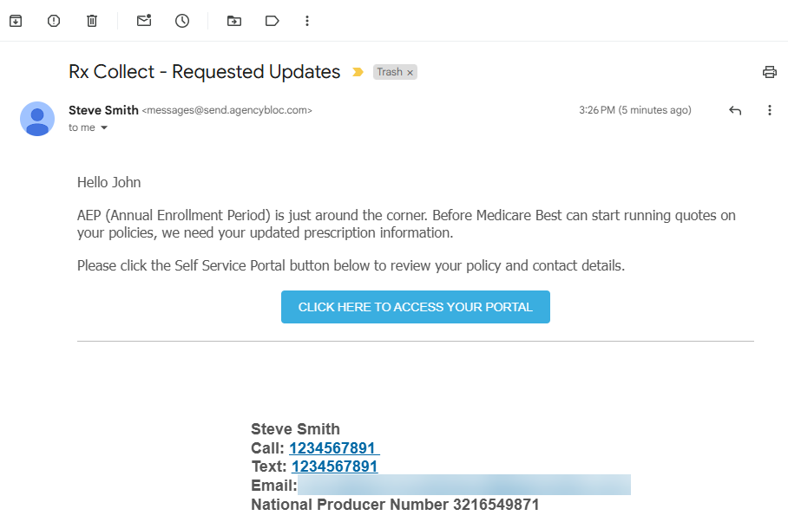Archive the email
This screenshot has width=788, height=522.
tap(15, 20)
